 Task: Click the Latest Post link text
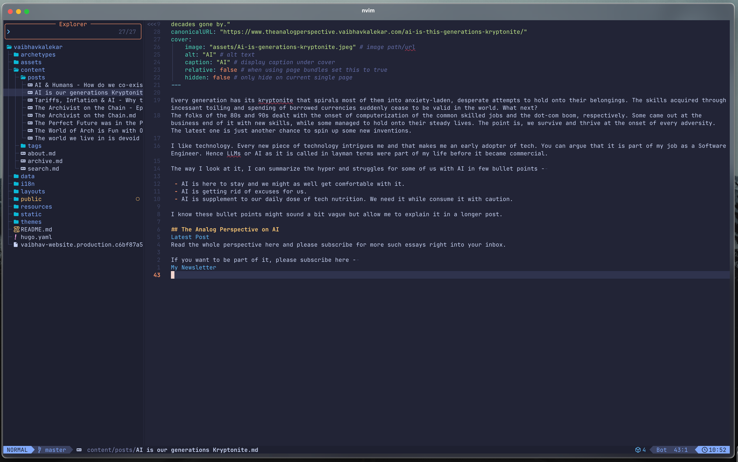pyautogui.click(x=190, y=237)
